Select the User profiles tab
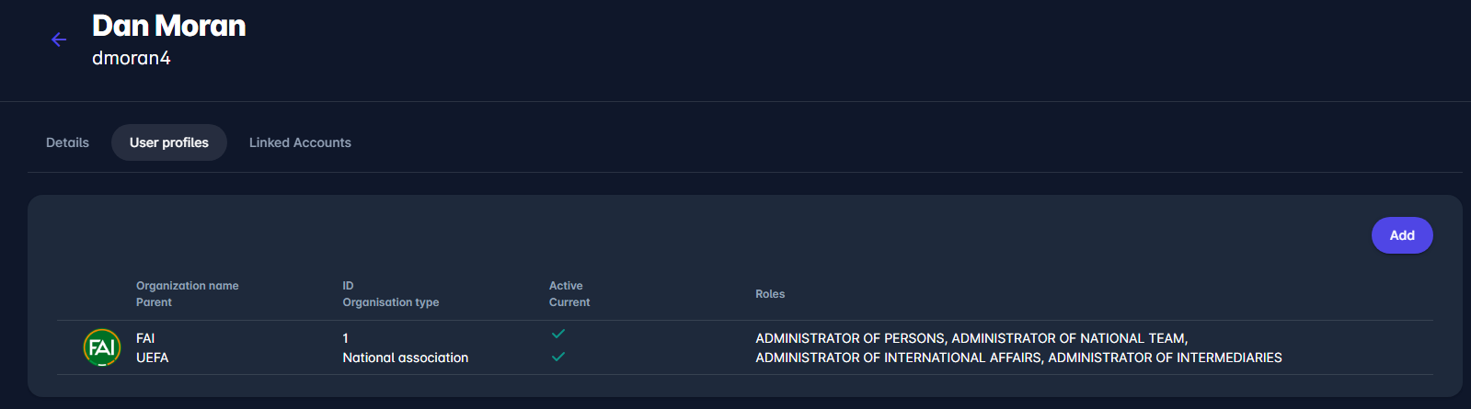The height and width of the screenshot is (409, 1471). click(x=169, y=142)
